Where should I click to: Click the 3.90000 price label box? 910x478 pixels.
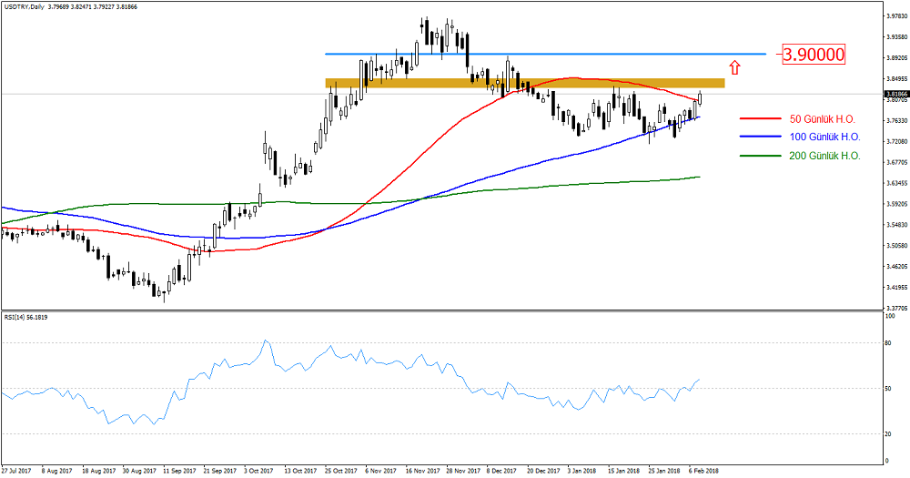pyautogui.click(x=813, y=55)
